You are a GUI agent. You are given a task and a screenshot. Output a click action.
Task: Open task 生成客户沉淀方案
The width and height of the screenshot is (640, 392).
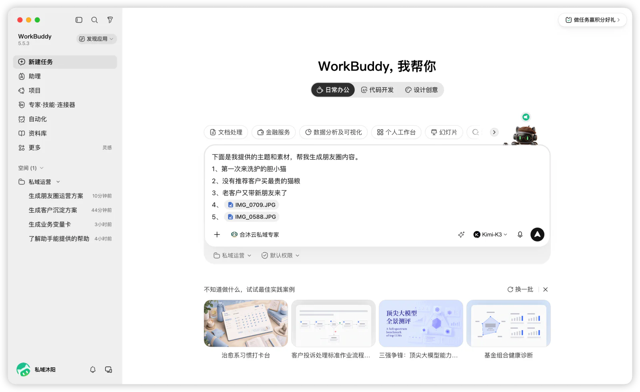53,210
